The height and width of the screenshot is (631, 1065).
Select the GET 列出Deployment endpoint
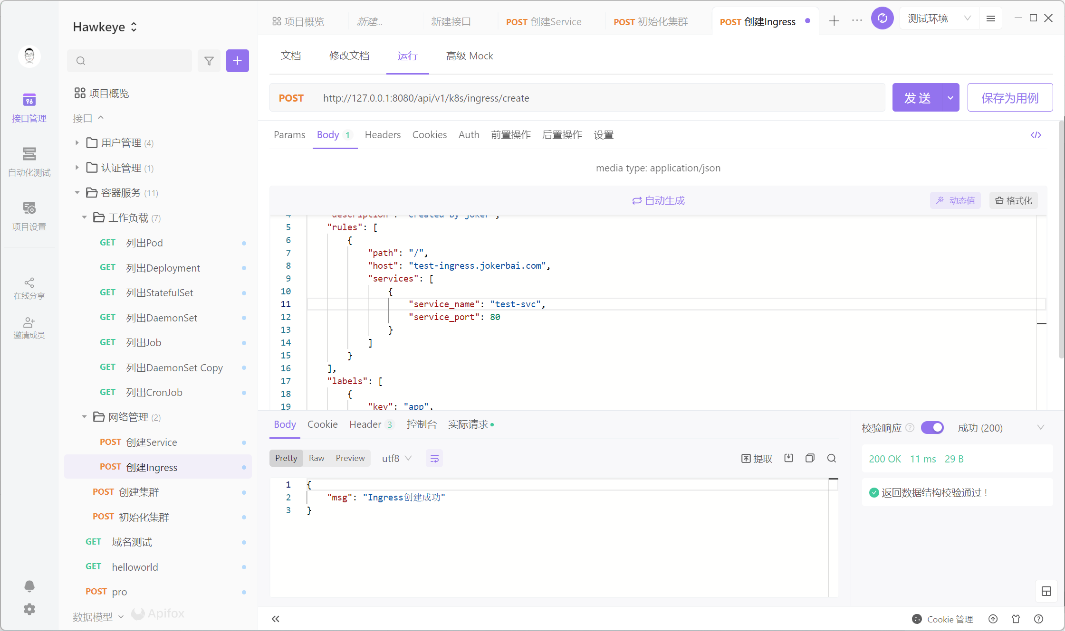click(158, 268)
